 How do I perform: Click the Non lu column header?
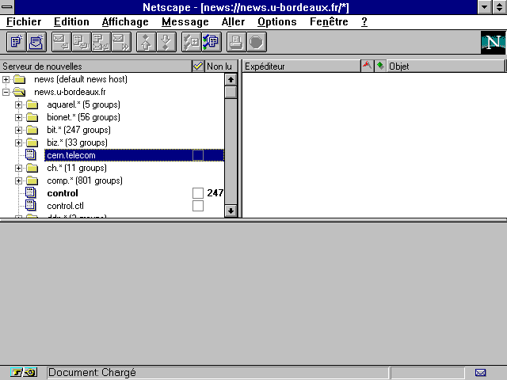[221, 66]
